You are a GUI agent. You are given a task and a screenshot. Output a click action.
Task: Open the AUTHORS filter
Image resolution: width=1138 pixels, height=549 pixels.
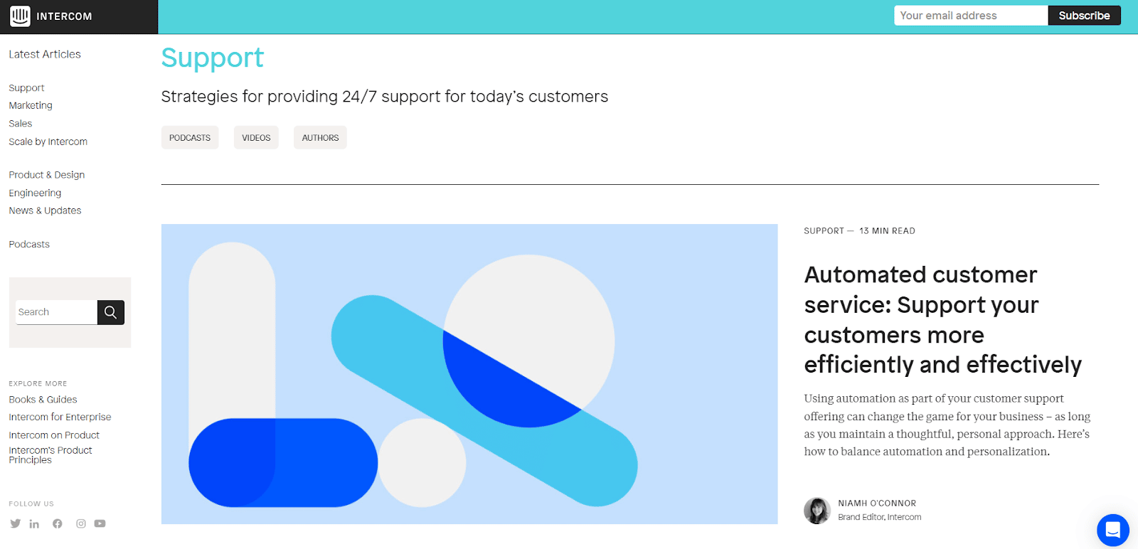click(319, 137)
